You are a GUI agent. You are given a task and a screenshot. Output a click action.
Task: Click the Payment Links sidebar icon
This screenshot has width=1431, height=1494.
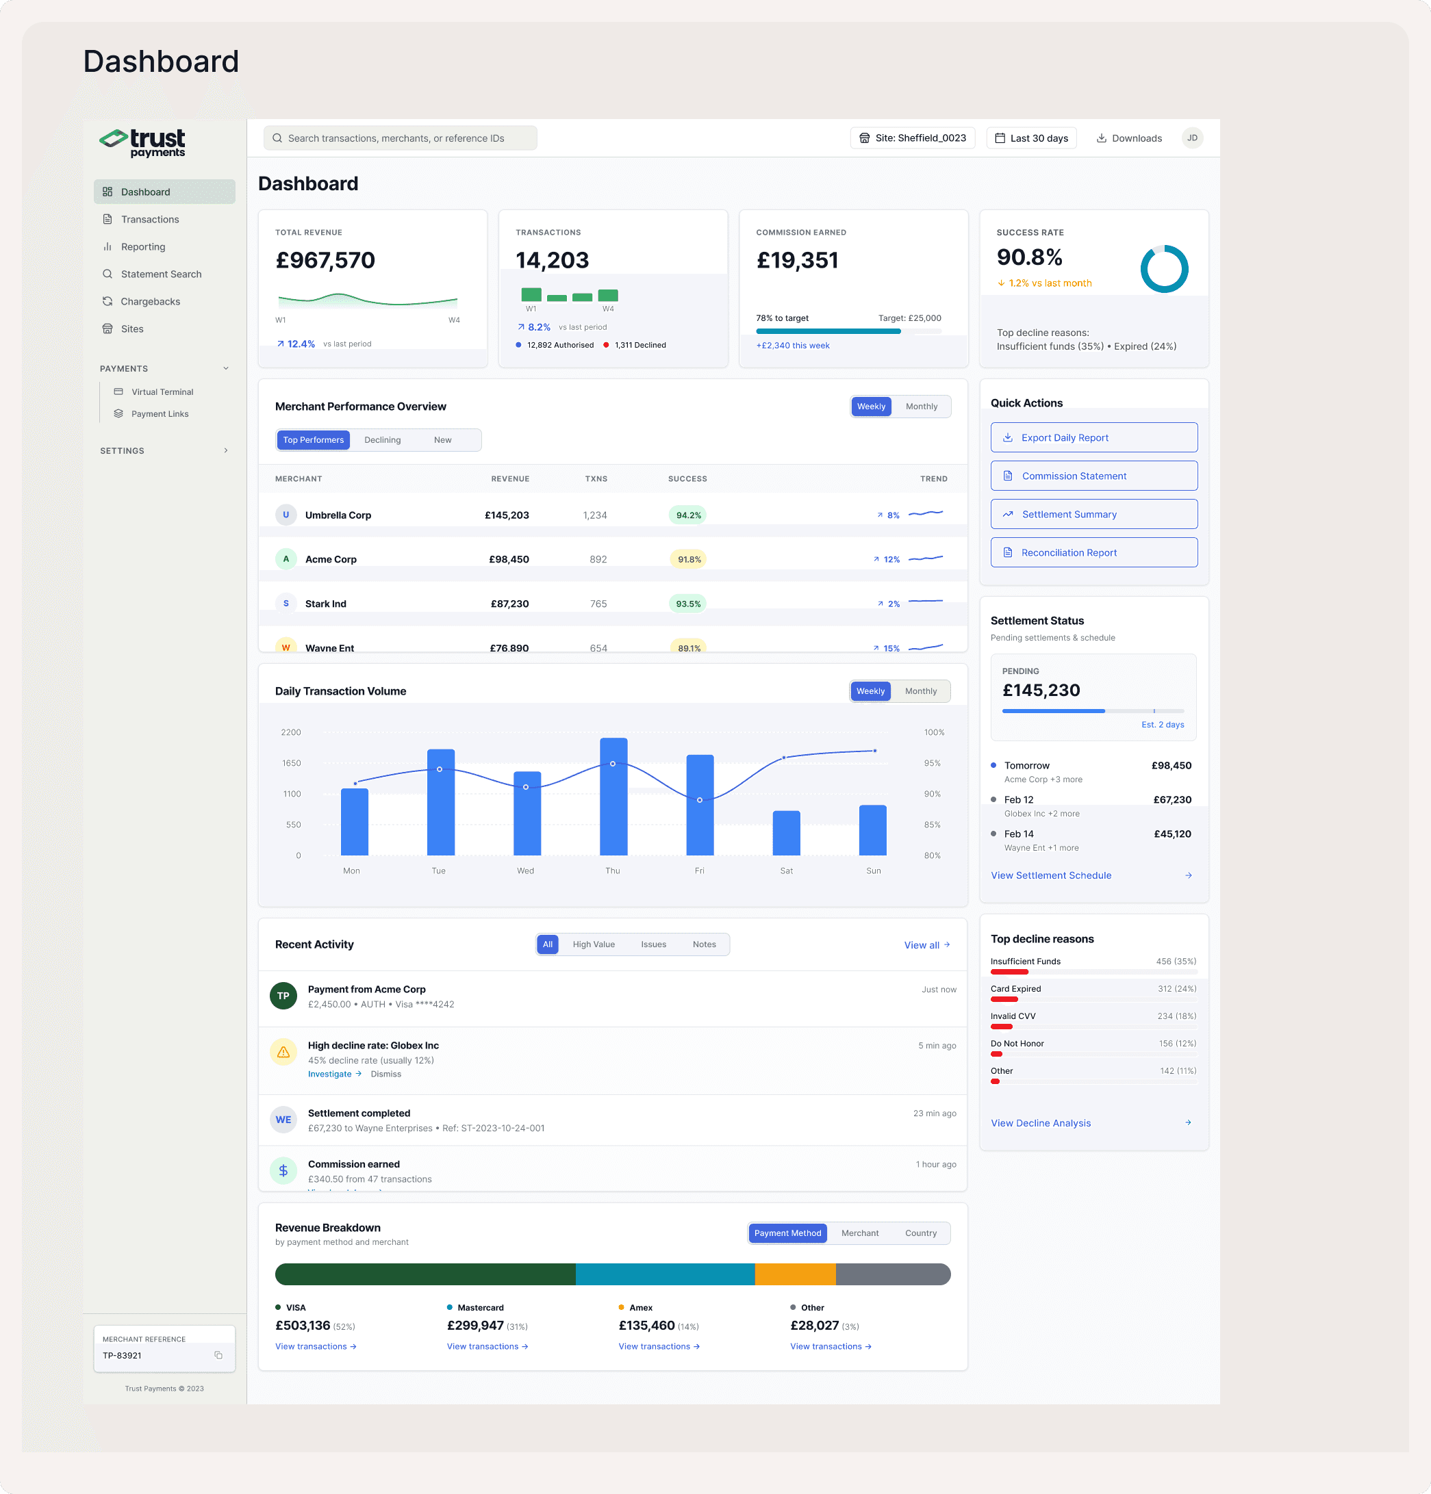point(118,414)
